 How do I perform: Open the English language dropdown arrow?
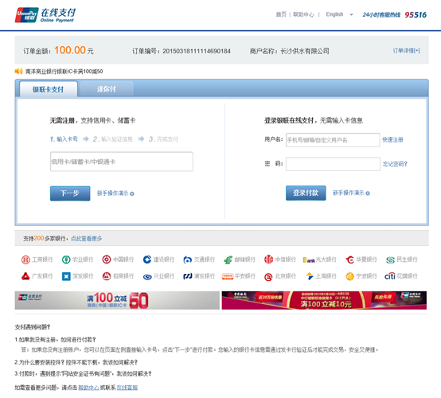[351, 14]
